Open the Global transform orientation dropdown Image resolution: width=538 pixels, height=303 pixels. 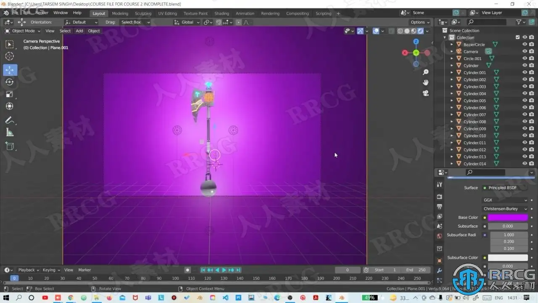[x=187, y=22]
